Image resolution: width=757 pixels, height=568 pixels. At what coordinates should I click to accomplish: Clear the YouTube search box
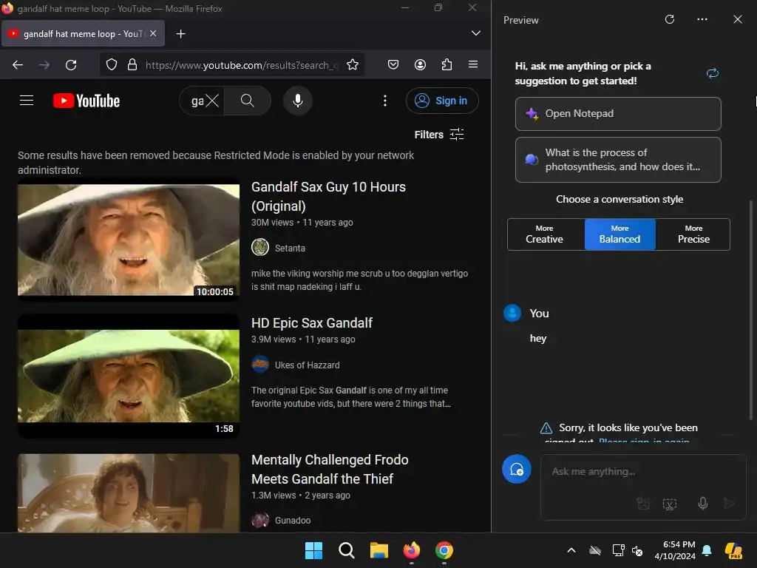coord(212,101)
